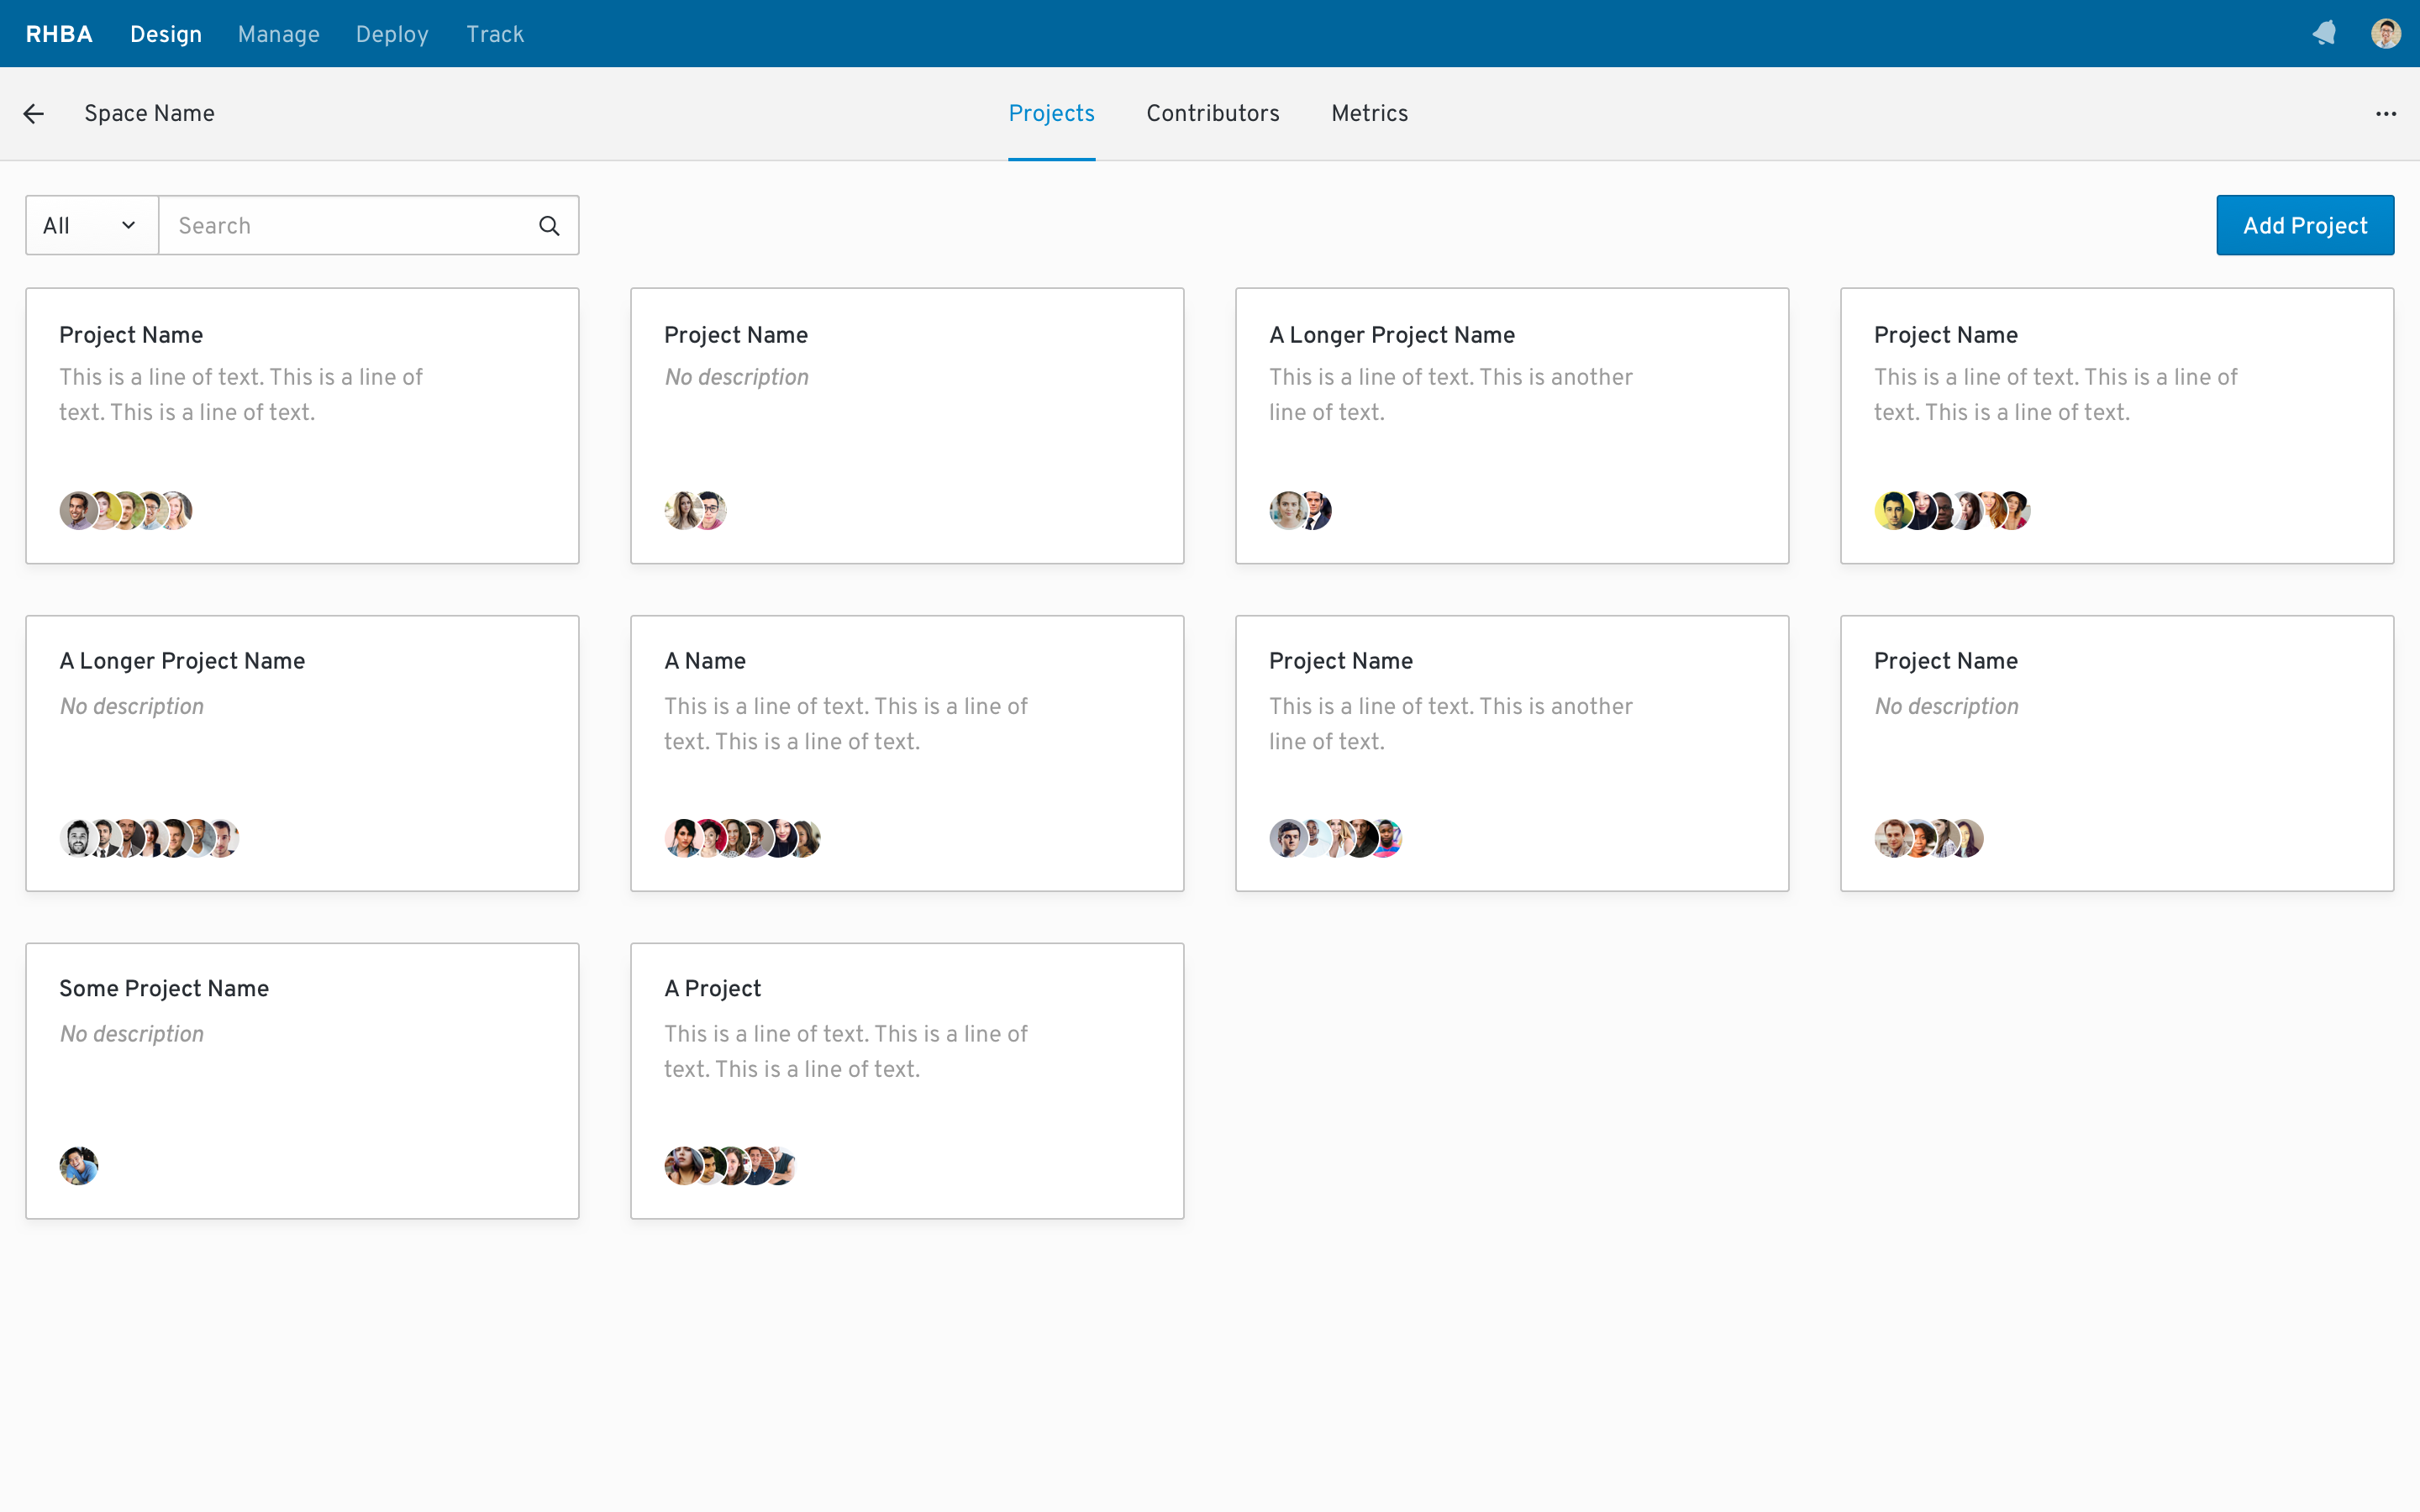Click the contributor avatar on Some Project Name
Viewport: 2420px width, 1512px height.
pyautogui.click(x=79, y=1166)
